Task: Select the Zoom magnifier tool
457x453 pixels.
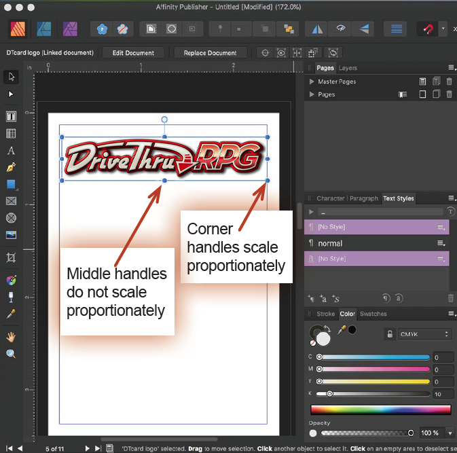Action: [11, 354]
